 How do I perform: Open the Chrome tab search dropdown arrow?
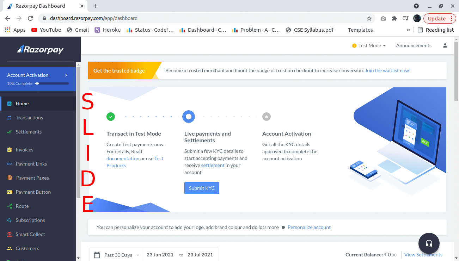point(416,6)
